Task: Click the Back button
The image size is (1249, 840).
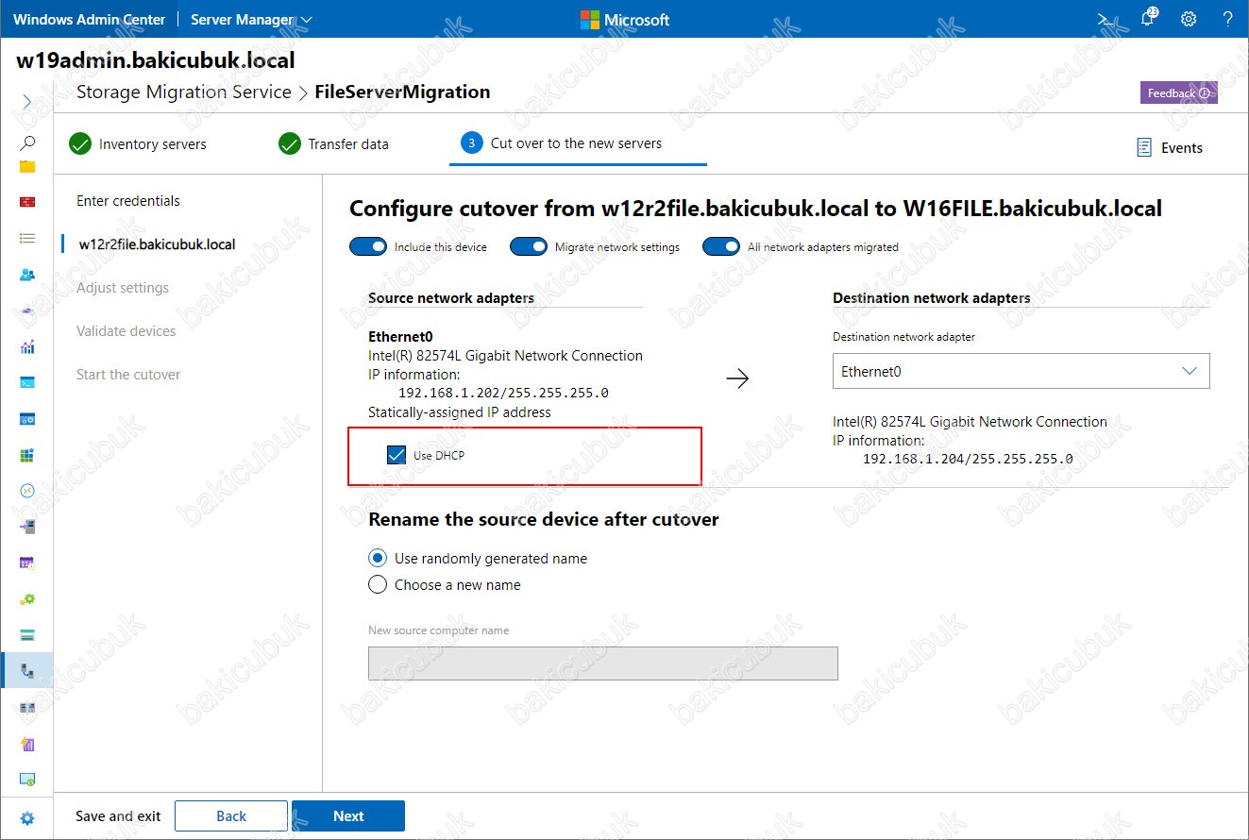Action: pos(231,816)
